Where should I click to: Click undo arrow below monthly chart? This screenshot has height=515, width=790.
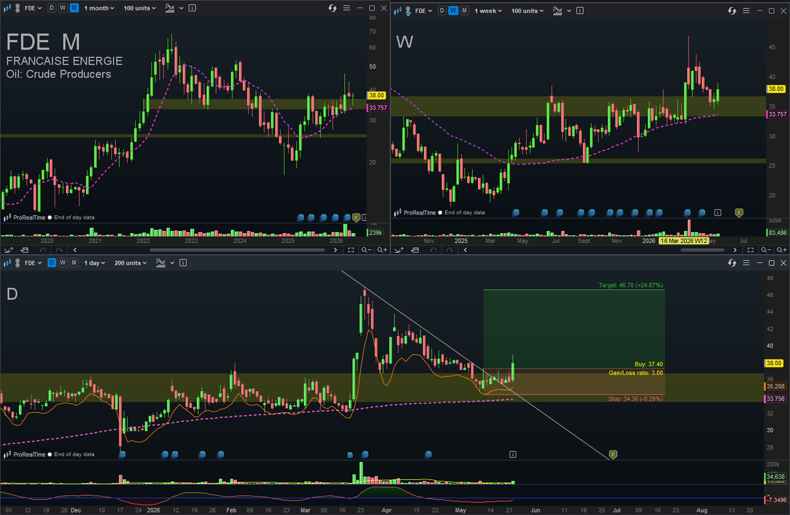tap(43, 250)
